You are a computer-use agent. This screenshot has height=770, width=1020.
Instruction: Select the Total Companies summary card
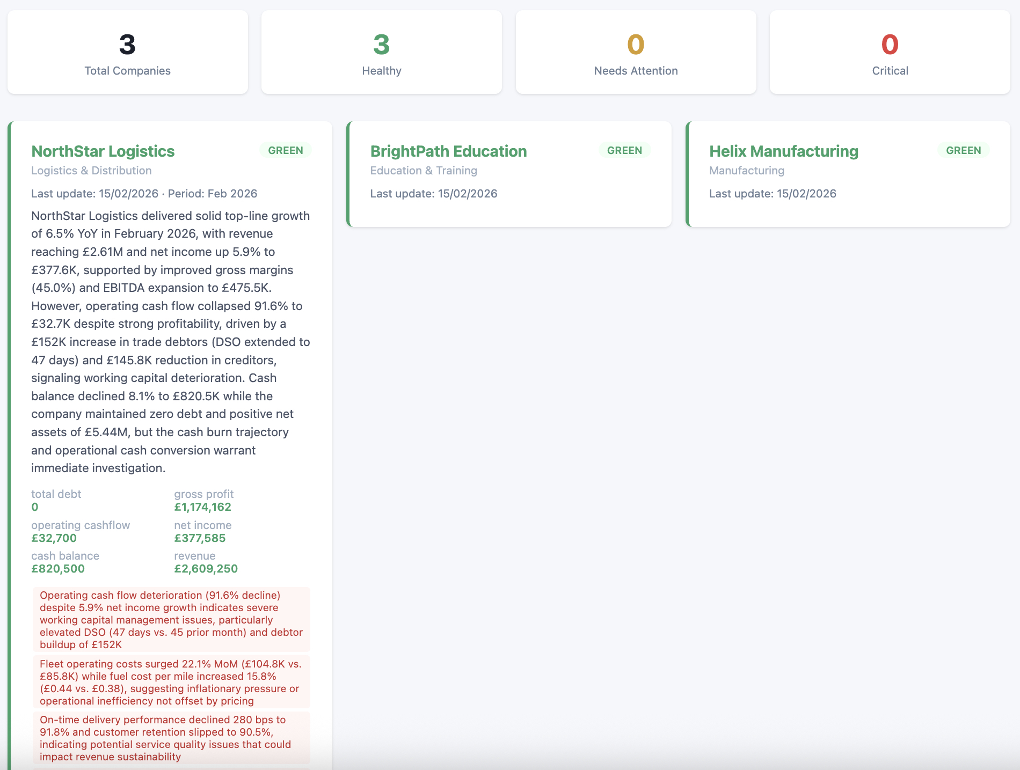click(127, 52)
